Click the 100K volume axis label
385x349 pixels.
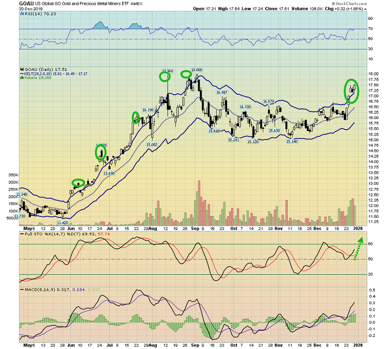point(13,211)
